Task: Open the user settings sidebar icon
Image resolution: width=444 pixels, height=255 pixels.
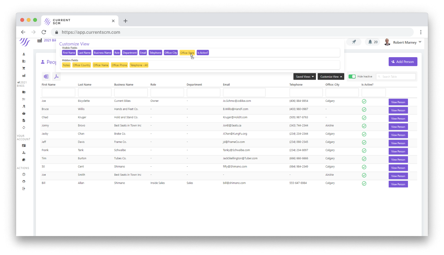Action: click(24, 153)
